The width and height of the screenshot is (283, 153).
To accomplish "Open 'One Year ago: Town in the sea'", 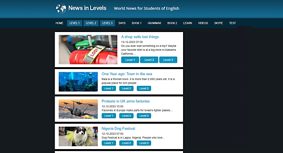I will pyautogui.click(x=127, y=74).
